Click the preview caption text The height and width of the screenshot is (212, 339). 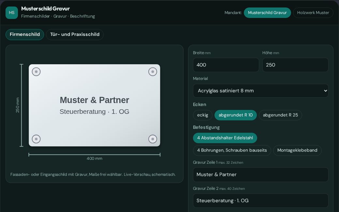[x=93, y=174]
